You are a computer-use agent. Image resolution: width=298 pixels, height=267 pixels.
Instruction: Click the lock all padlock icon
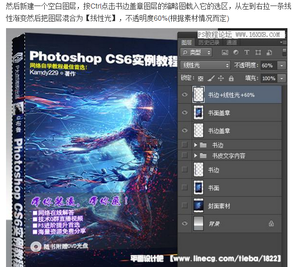click(x=231, y=78)
